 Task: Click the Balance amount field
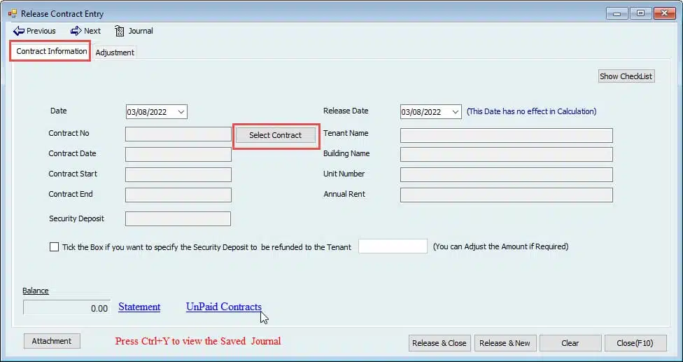pyautogui.click(x=66, y=307)
